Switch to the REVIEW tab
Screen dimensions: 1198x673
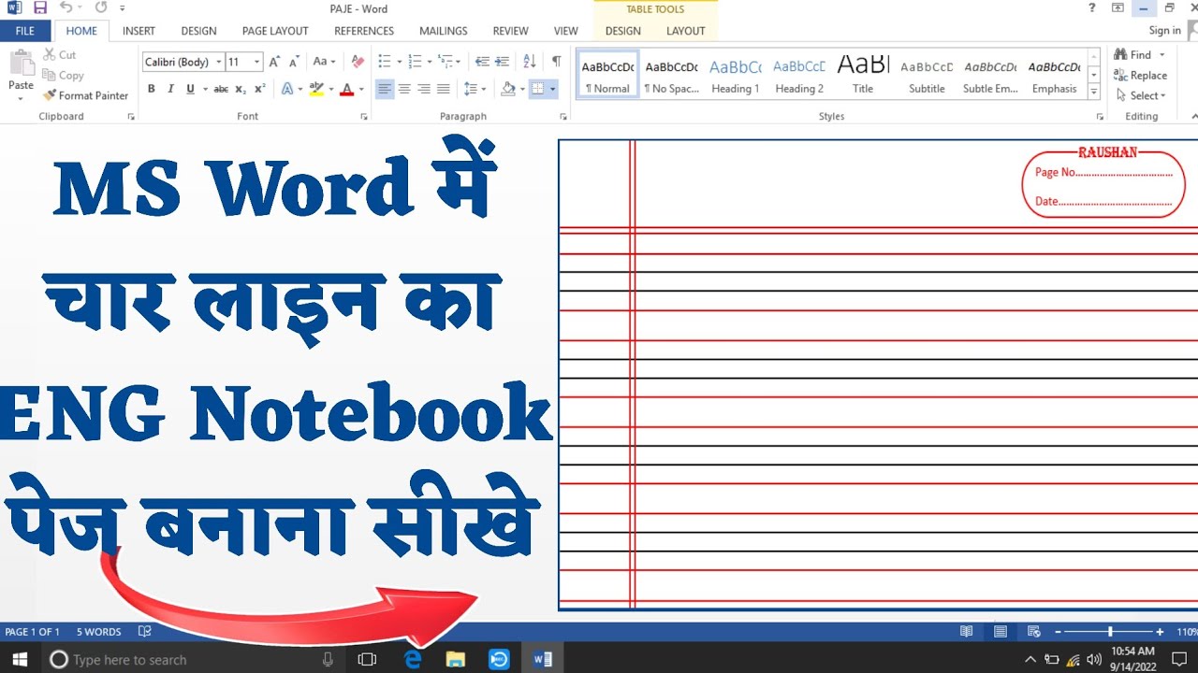click(x=510, y=31)
